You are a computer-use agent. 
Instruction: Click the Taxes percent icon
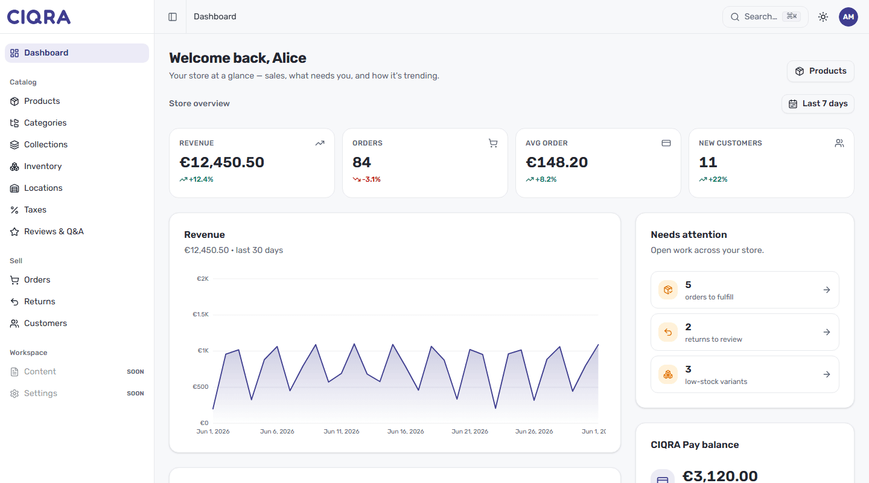(x=14, y=210)
